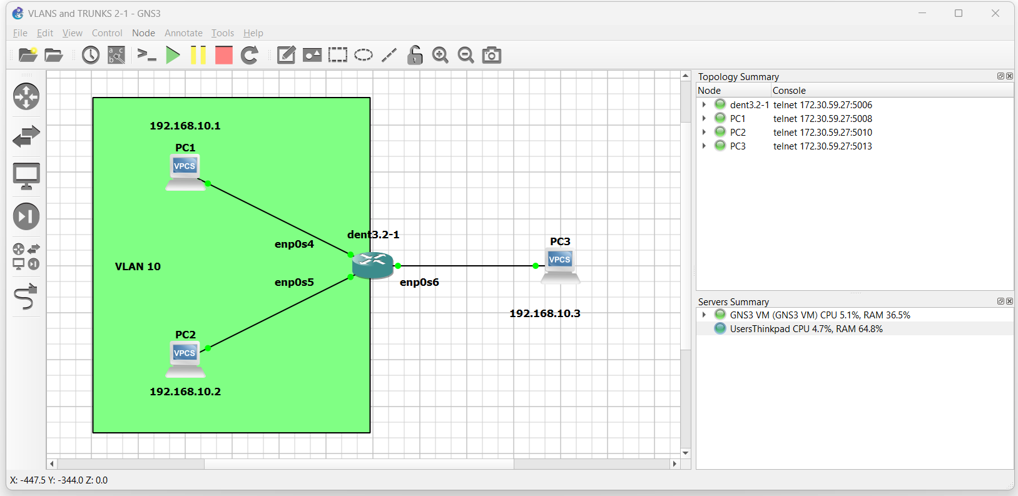This screenshot has height=496, width=1018.
Task: Expand the PC2 node in Topology Summary
Action: (704, 132)
